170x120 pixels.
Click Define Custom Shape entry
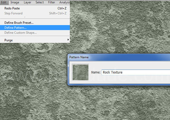pyautogui.click(x=35, y=33)
